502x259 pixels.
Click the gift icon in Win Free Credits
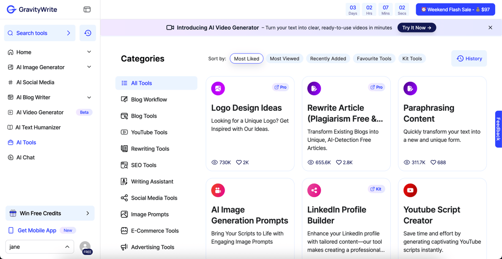[x=13, y=213]
